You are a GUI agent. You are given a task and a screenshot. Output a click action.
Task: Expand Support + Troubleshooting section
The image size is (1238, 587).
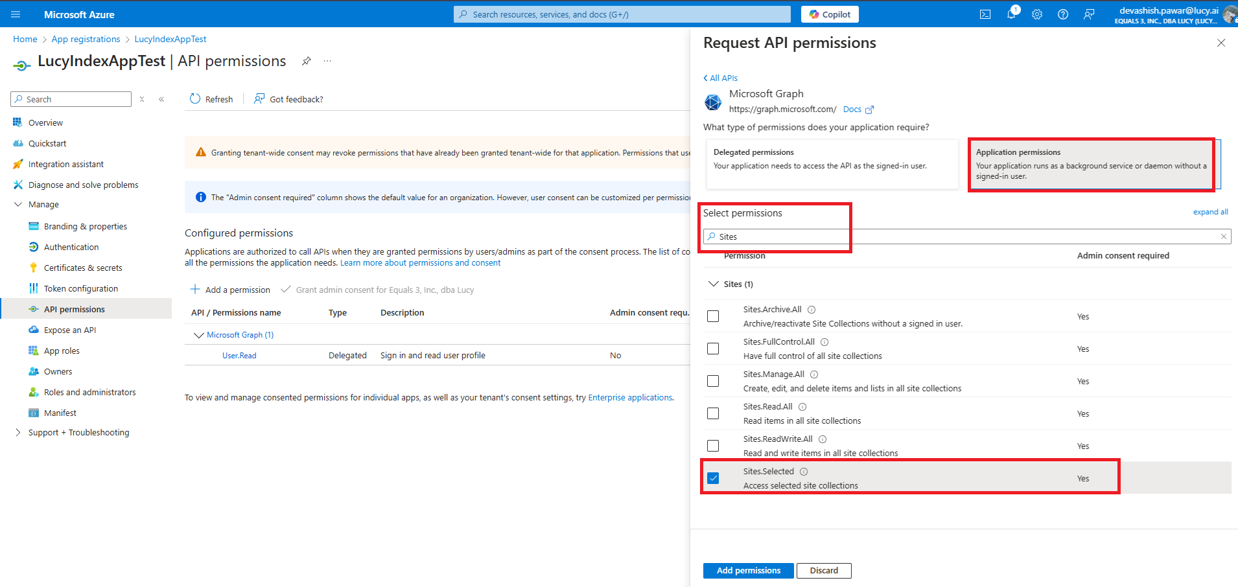click(x=18, y=432)
